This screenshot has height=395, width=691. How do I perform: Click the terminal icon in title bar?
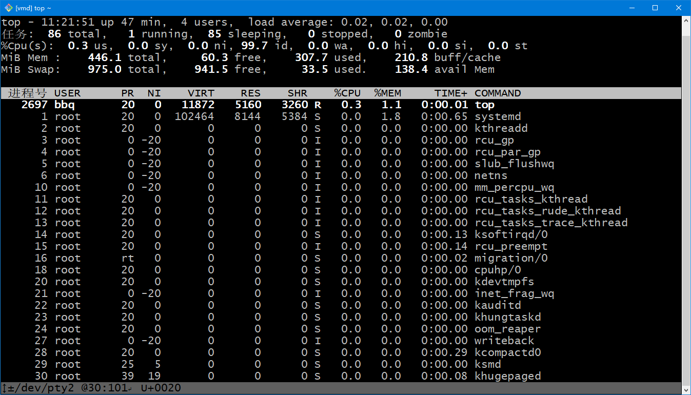(x=8, y=8)
